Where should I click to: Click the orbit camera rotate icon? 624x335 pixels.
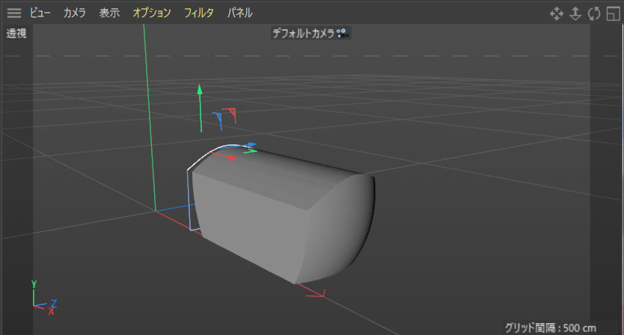[595, 13]
